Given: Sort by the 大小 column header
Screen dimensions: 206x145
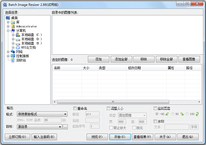Looking at the screenshot, I should (89, 68).
